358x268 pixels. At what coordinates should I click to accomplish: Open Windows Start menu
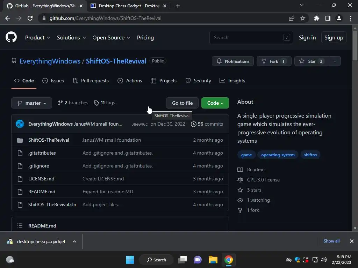pyautogui.click(x=130, y=260)
